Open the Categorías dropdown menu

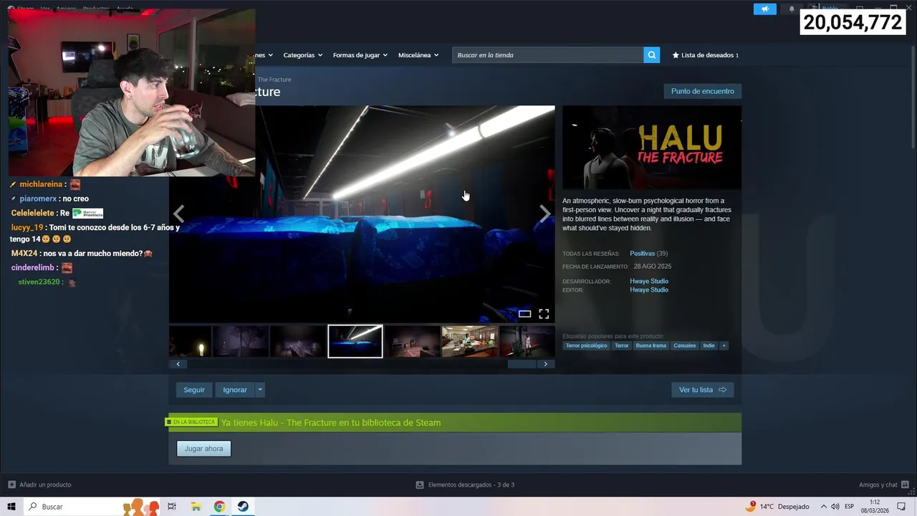302,55
